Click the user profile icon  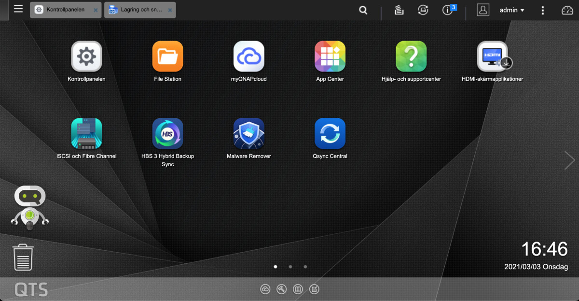point(483,10)
